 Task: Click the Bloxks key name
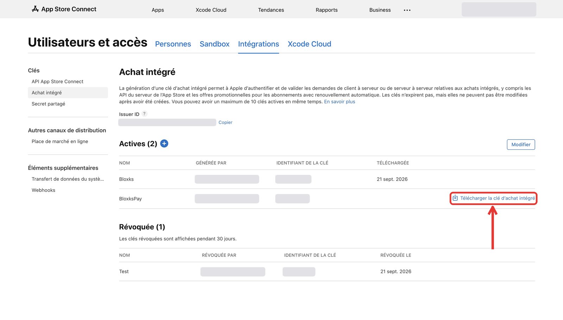(126, 179)
